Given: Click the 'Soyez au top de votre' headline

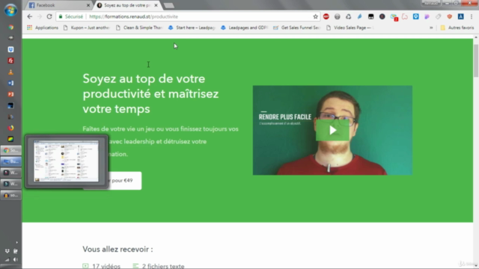Looking at the screenshot, I should 150,93.
